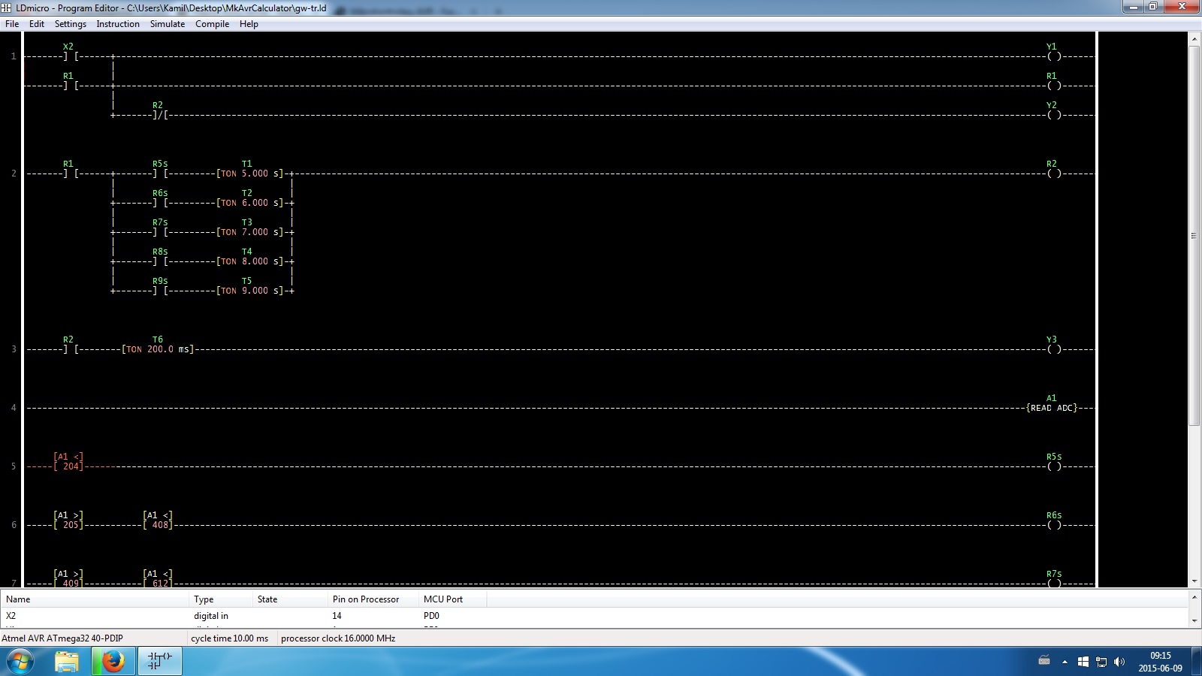Screen dimensions: 1202x676
Task: Select the A1 < 204 comparison
Action: pos(68,462)
